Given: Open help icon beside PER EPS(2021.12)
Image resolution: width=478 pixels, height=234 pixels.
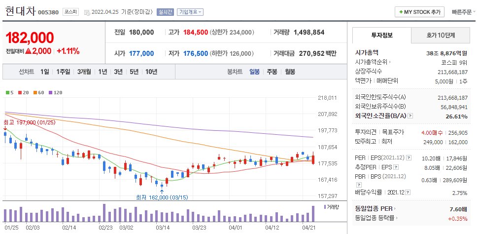Looking at the screenshot, I should click(x=409, y=158).
